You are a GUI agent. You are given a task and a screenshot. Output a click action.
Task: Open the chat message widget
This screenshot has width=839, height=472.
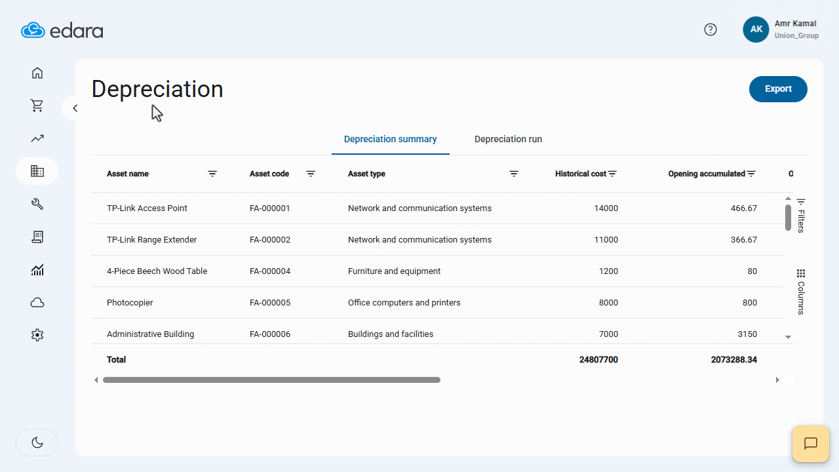[x=811, y=444]
